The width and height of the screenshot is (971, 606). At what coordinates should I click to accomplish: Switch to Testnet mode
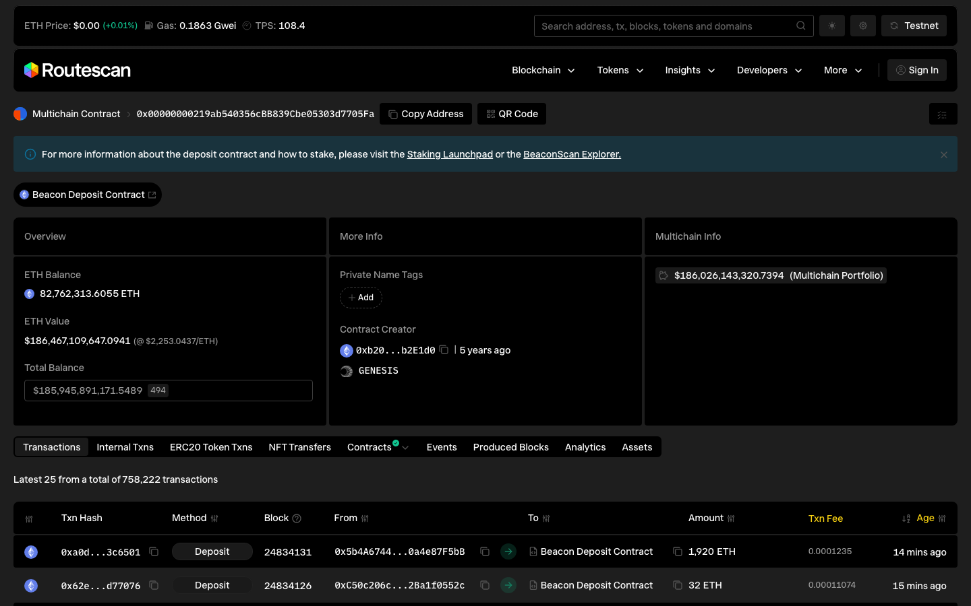914,26
